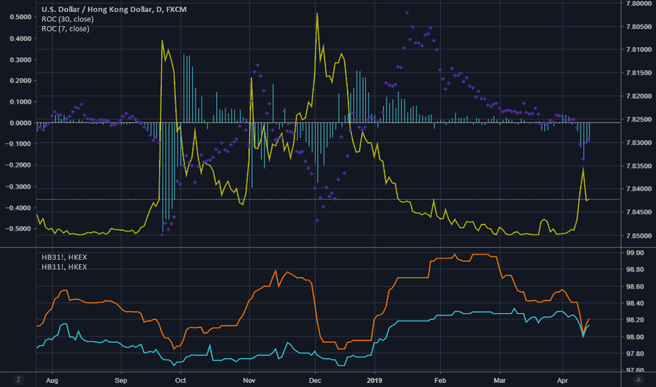Click the −0.2000 ROC scale label
Image resolution: width=656 pixels, height=387 pixels.
[x=18, y=165]
